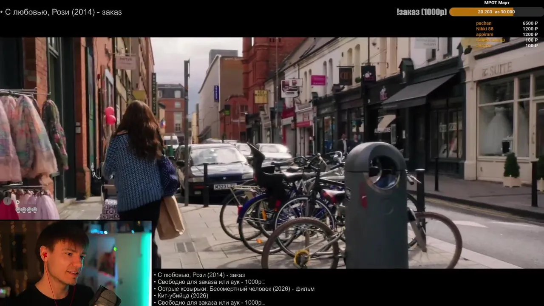Select queue entry "Кит-убийца (2026)"
This screenshot has height=306, width=544.
pyautogui.click(x=183, y=295)
